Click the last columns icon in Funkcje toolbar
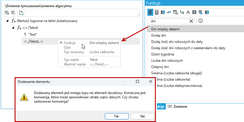 tap(207, 12)
